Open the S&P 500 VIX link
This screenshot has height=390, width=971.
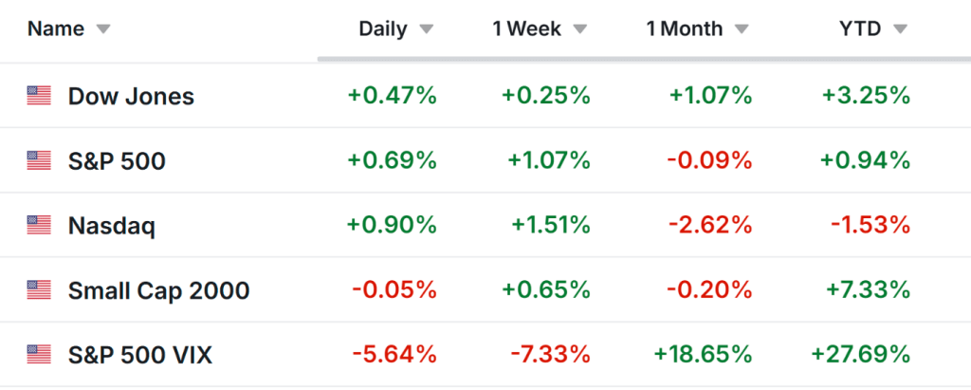(140, 355)
